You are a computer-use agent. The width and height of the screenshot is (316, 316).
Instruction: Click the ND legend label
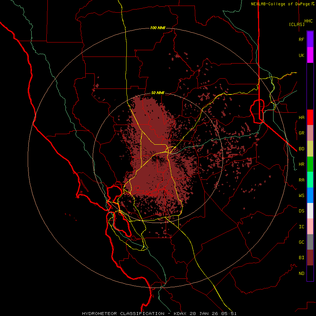pyautogui.click(x=301, y=274)
